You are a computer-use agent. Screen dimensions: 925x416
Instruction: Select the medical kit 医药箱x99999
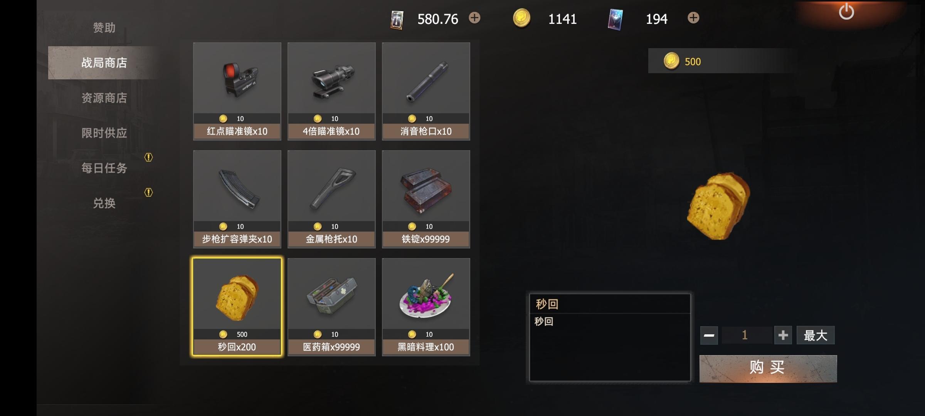[331, 307]
